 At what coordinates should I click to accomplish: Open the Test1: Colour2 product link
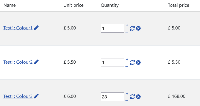point(18,62)
